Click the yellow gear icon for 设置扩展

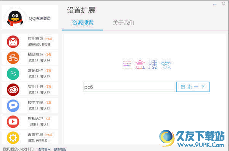(13, 138)
